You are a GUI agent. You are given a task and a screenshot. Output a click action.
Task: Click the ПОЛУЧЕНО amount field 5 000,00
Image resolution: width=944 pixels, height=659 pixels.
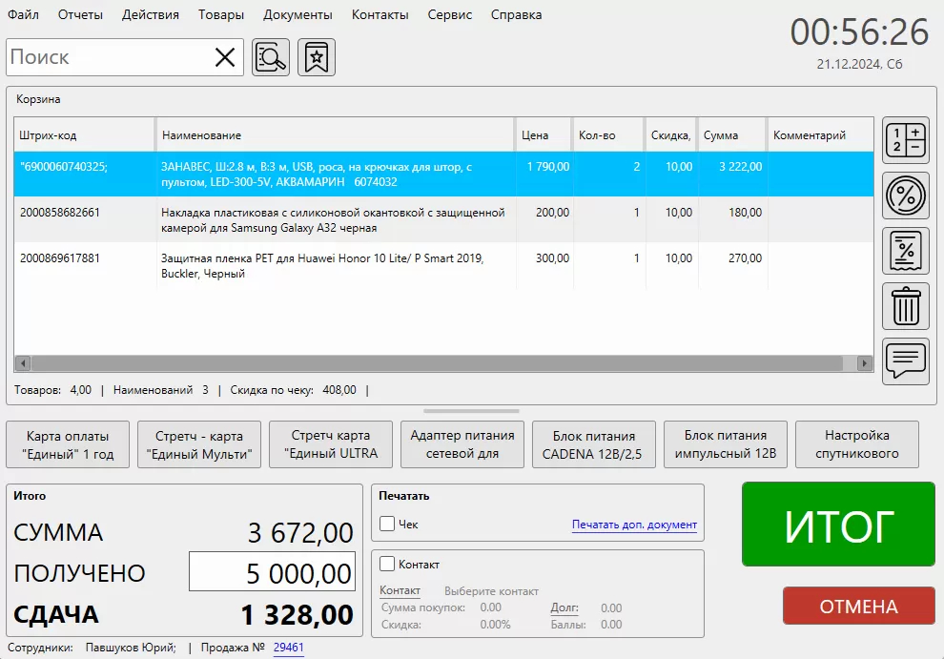pos(272,571)
